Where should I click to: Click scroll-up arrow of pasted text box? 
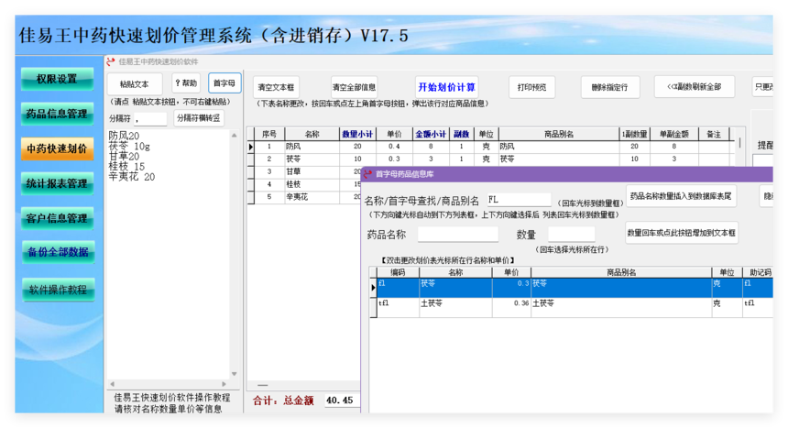234,136
